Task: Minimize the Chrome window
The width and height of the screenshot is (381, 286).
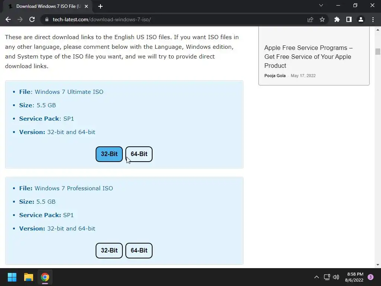Action: 338,5
